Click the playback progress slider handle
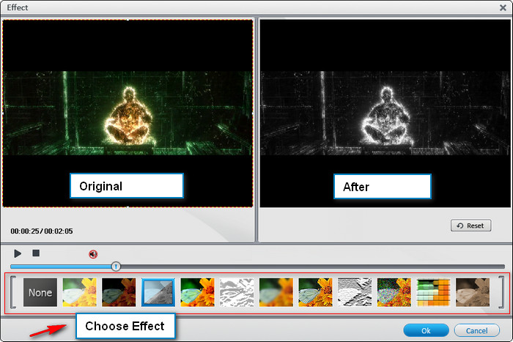513x342 pixels. coord(116,267)
